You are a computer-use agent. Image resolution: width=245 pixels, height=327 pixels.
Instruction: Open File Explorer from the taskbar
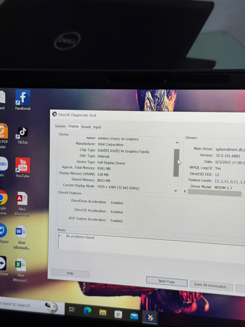tap(103, 312)
